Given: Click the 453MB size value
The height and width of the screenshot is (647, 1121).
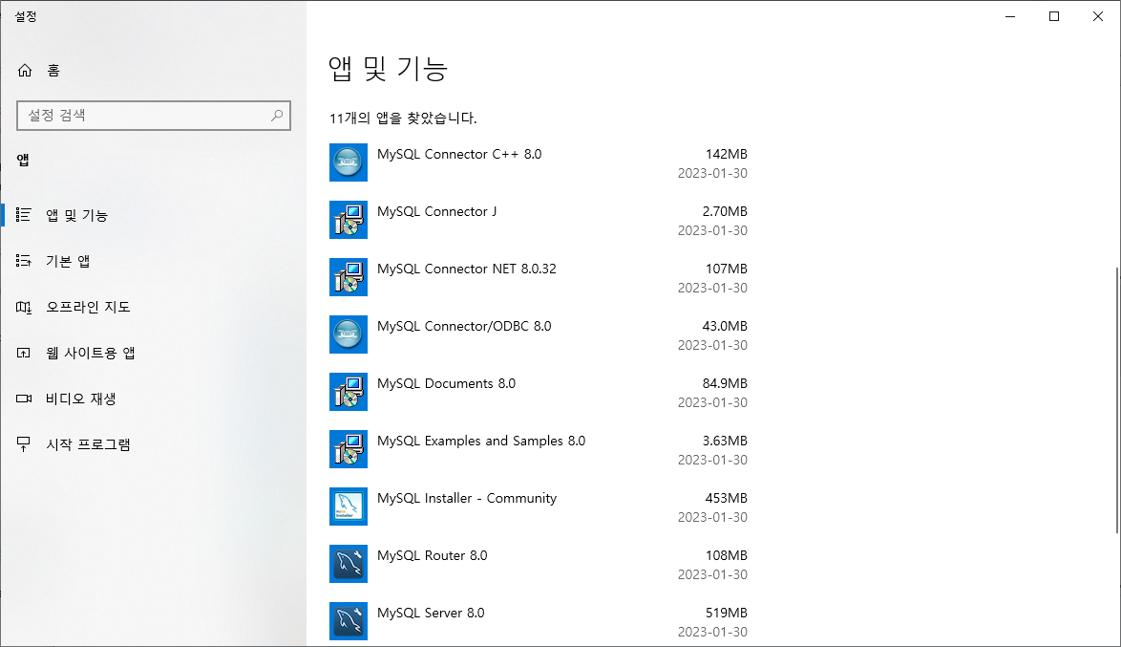Looking at the screenshot, I should [727, 497].
